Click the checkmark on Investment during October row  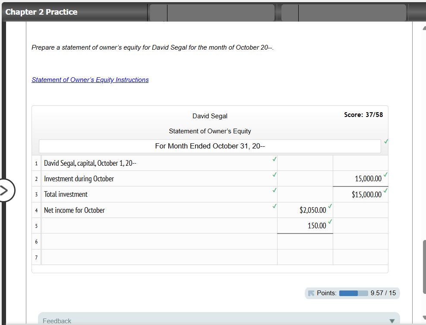tap(274, 175)
